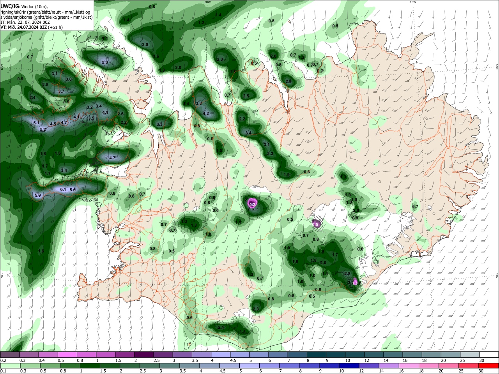Click the 5.2 precipitation value on the map
Screen dimensions: 499x374
(x=43, y=129)
